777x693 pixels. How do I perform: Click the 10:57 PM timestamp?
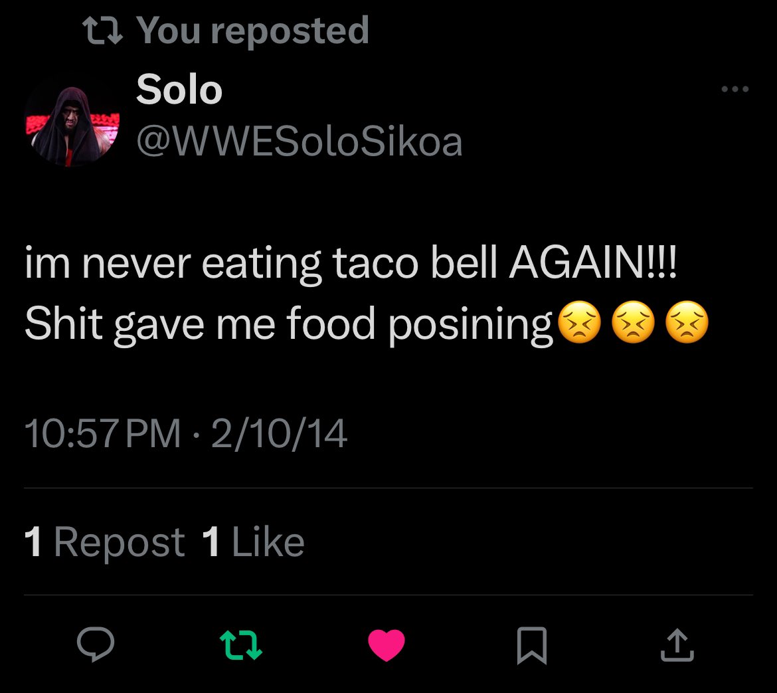pos(102,433)
